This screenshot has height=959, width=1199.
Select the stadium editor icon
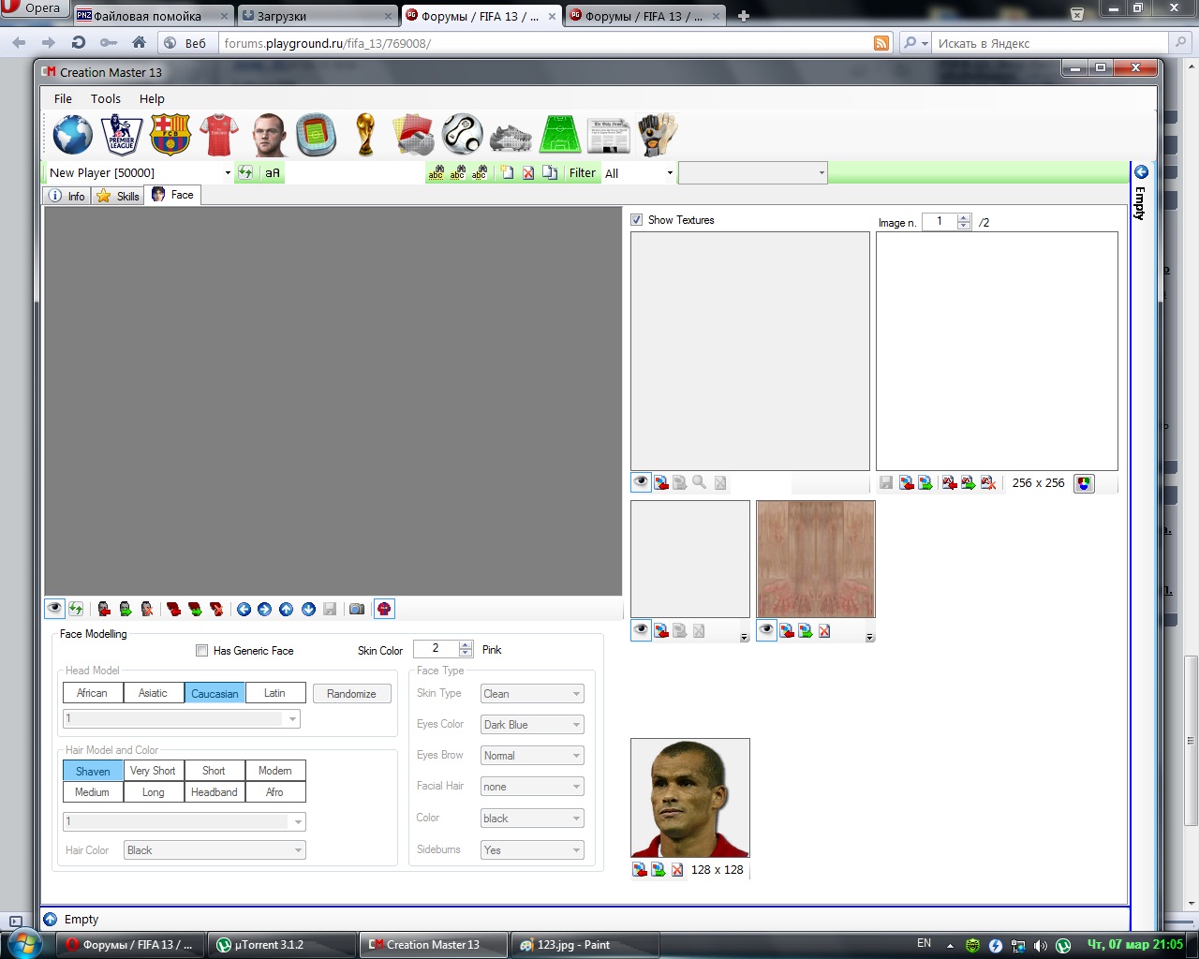(316, 135)
